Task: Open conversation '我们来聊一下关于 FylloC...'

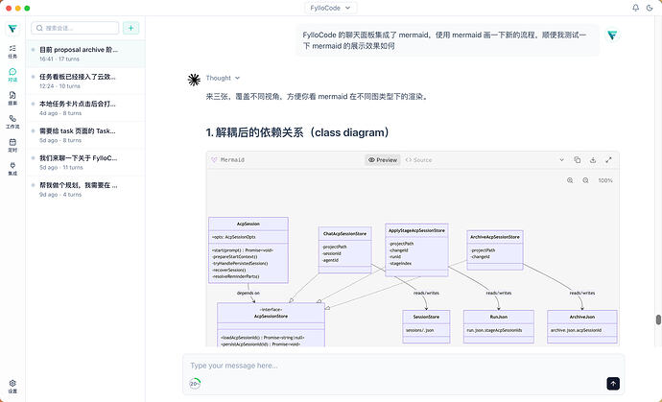Action: click(85, 162)
